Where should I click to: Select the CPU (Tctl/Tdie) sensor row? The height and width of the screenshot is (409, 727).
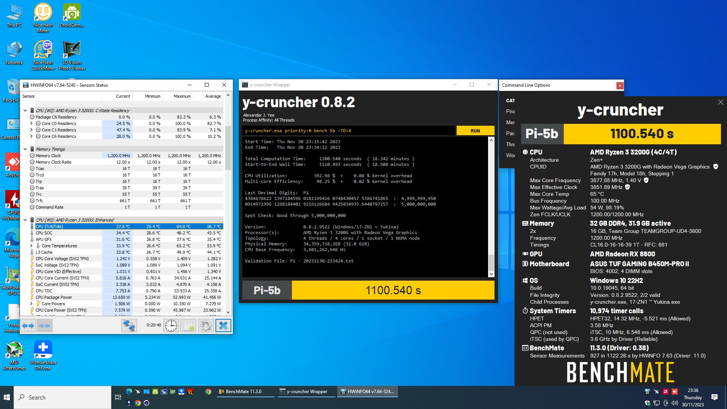click(x=126, y=226)
